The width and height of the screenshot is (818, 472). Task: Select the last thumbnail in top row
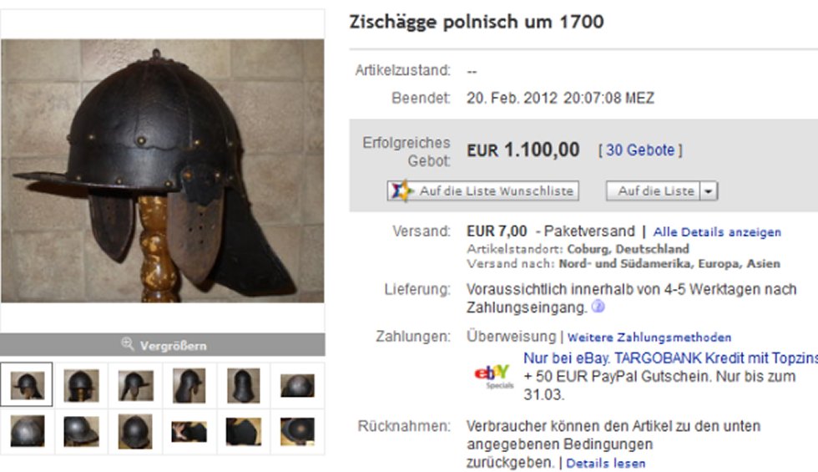(297, 385)
